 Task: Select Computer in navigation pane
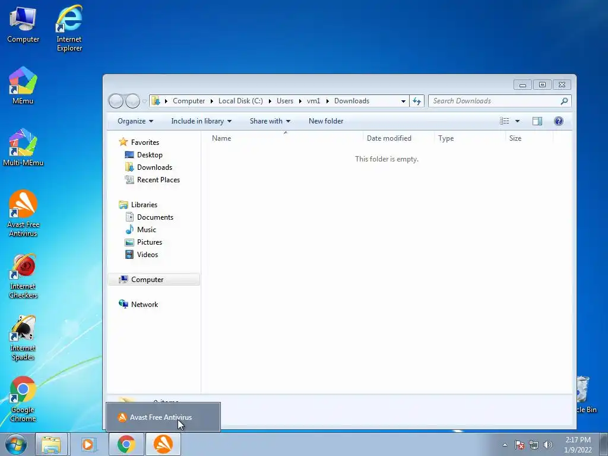[154, 280]
